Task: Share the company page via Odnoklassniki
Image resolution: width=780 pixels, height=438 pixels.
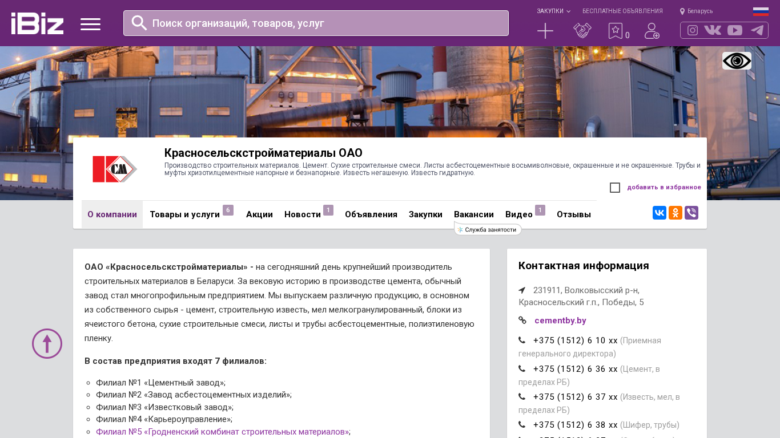Action: point(676,213)
